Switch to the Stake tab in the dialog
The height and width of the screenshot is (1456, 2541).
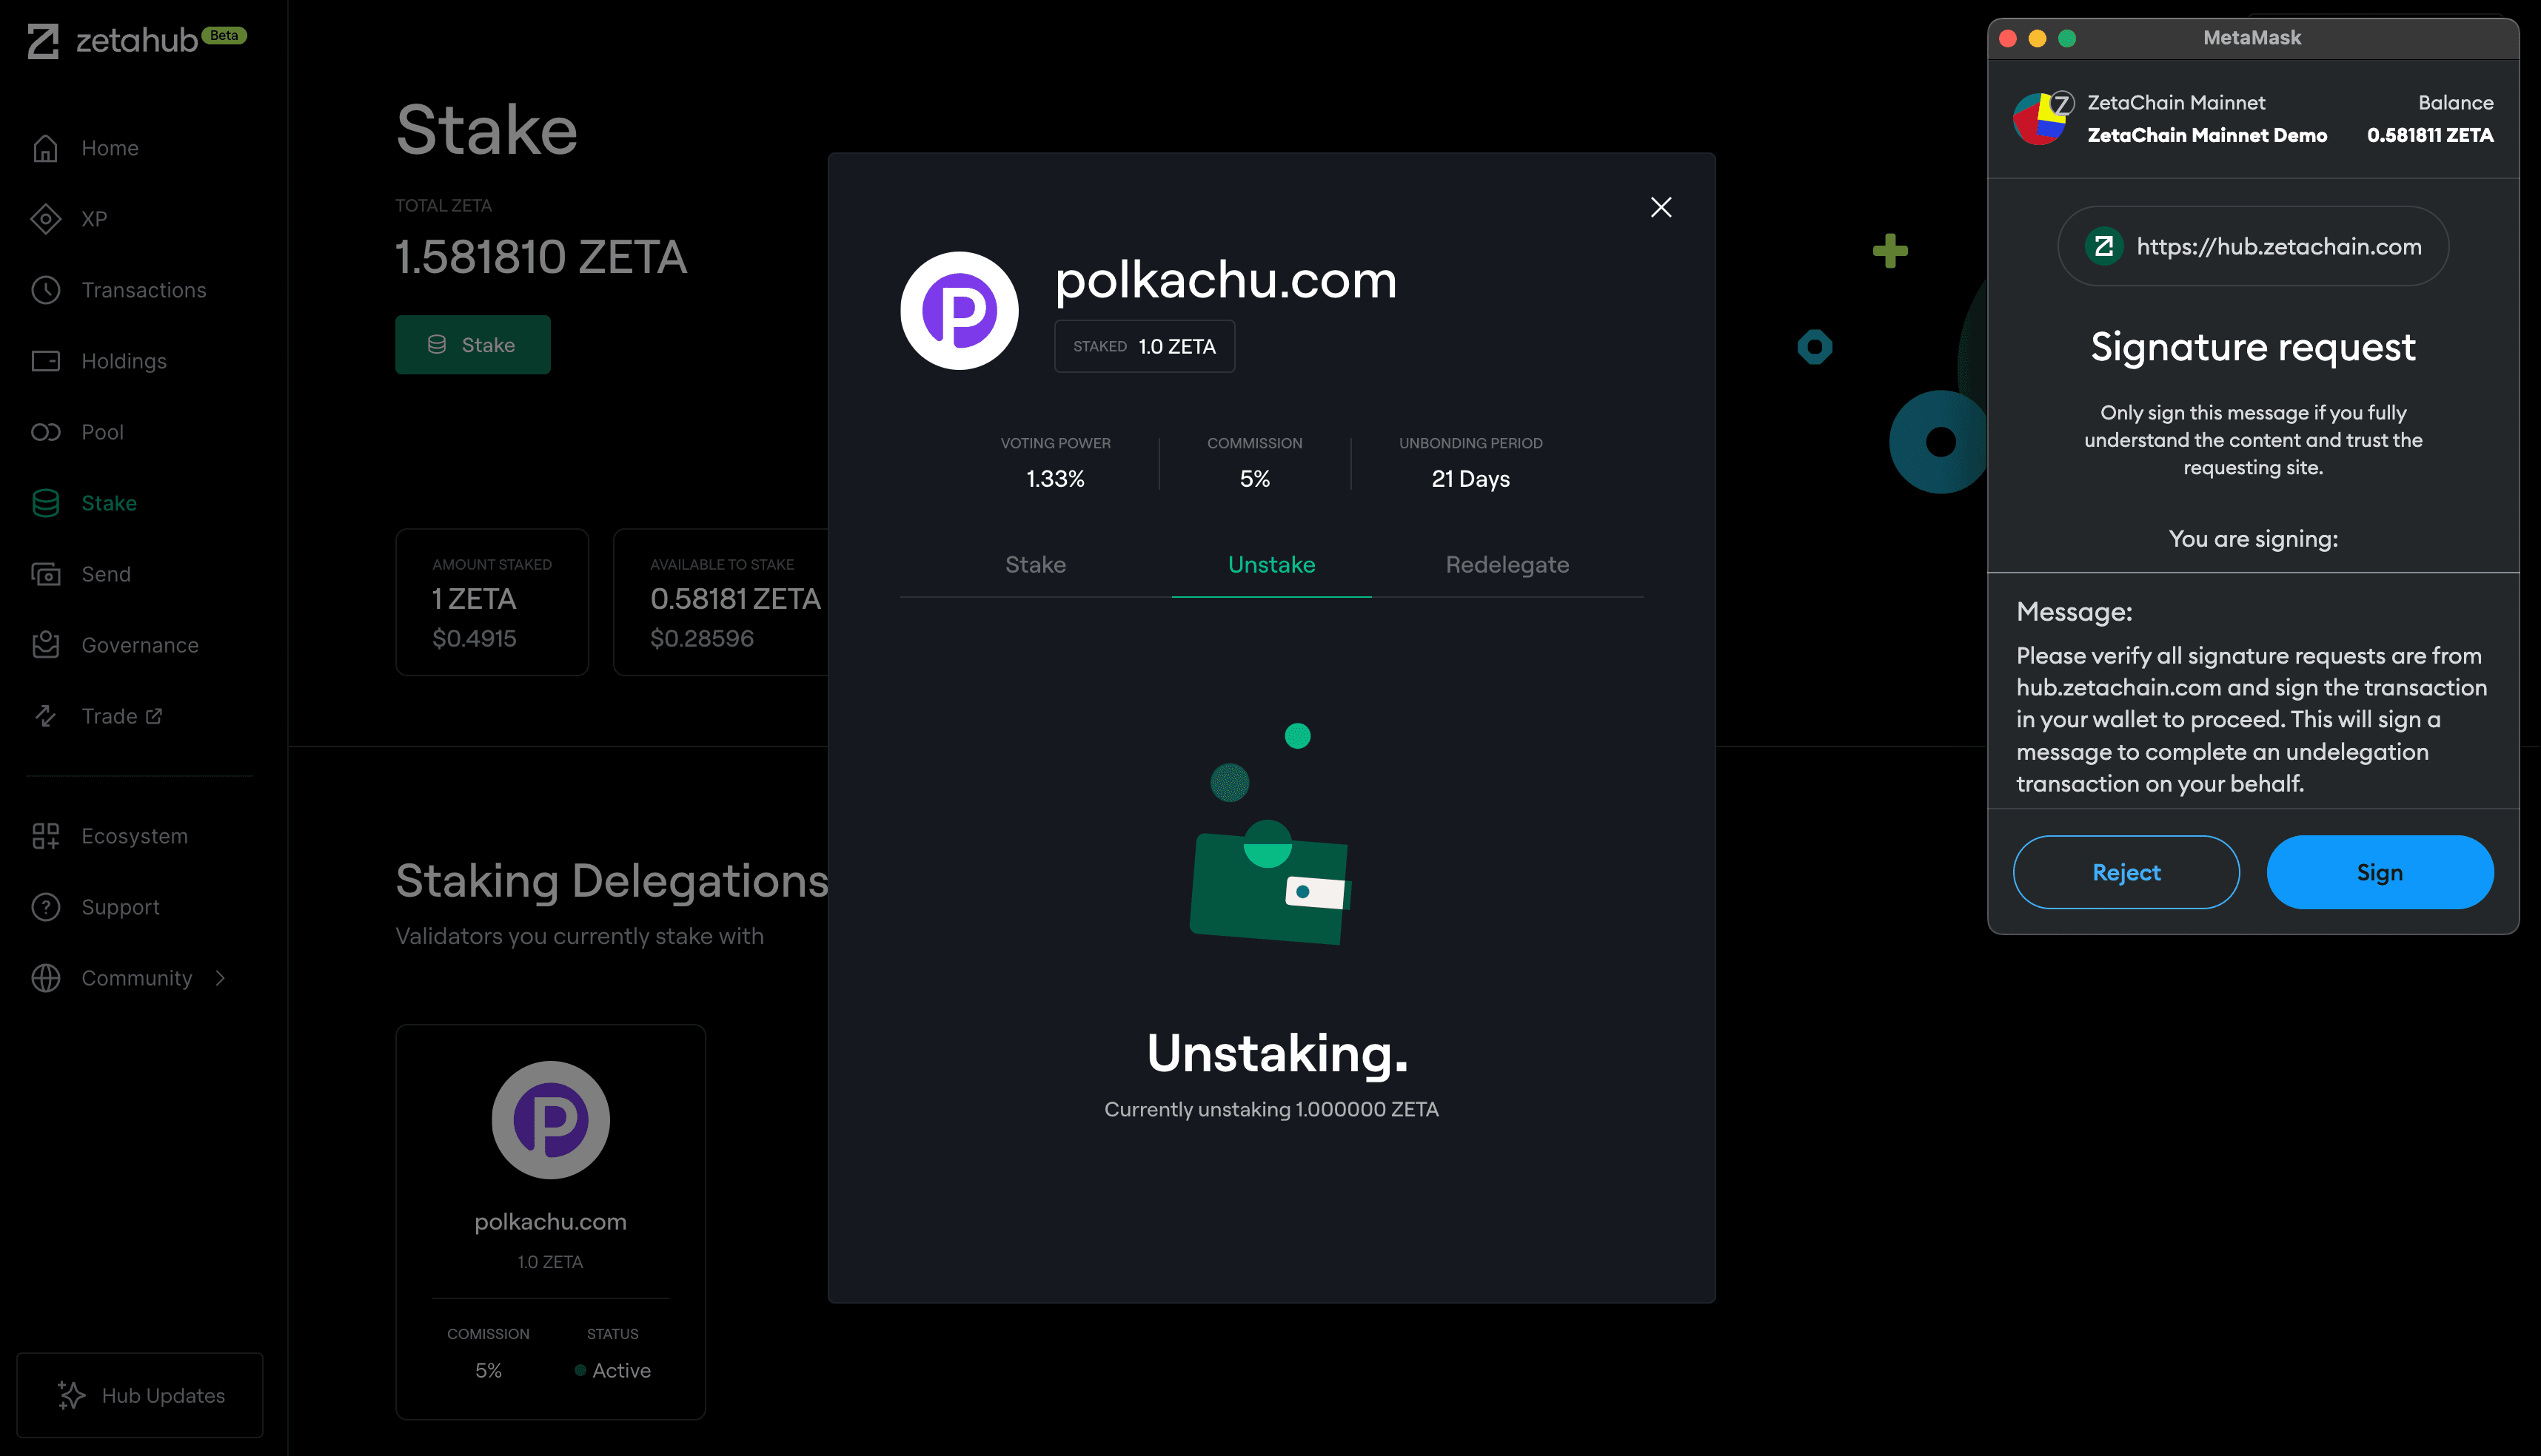[1035, 564]
